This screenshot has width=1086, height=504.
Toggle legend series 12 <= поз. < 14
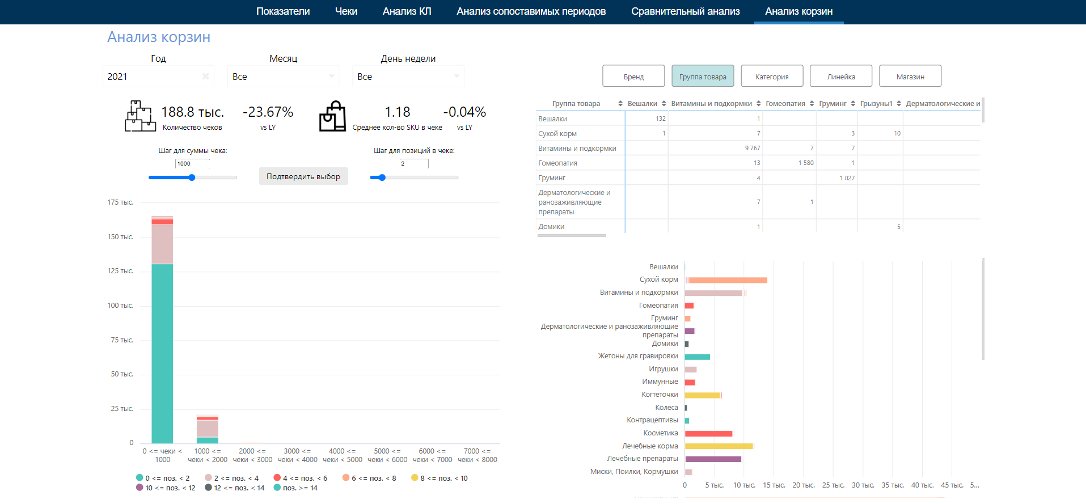pyautogui.click(x=235, y=488)
